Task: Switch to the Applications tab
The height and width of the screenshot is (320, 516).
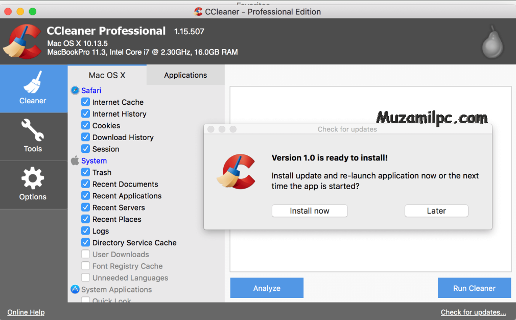Action: [185, 75]
